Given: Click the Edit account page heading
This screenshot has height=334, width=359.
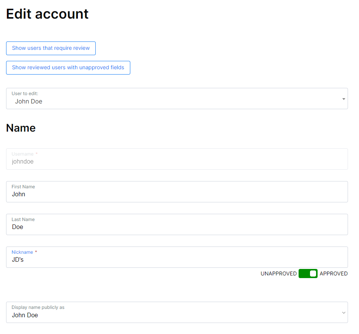Looking at the screenshot, I should pyautogui.click(x=47, y=14).
